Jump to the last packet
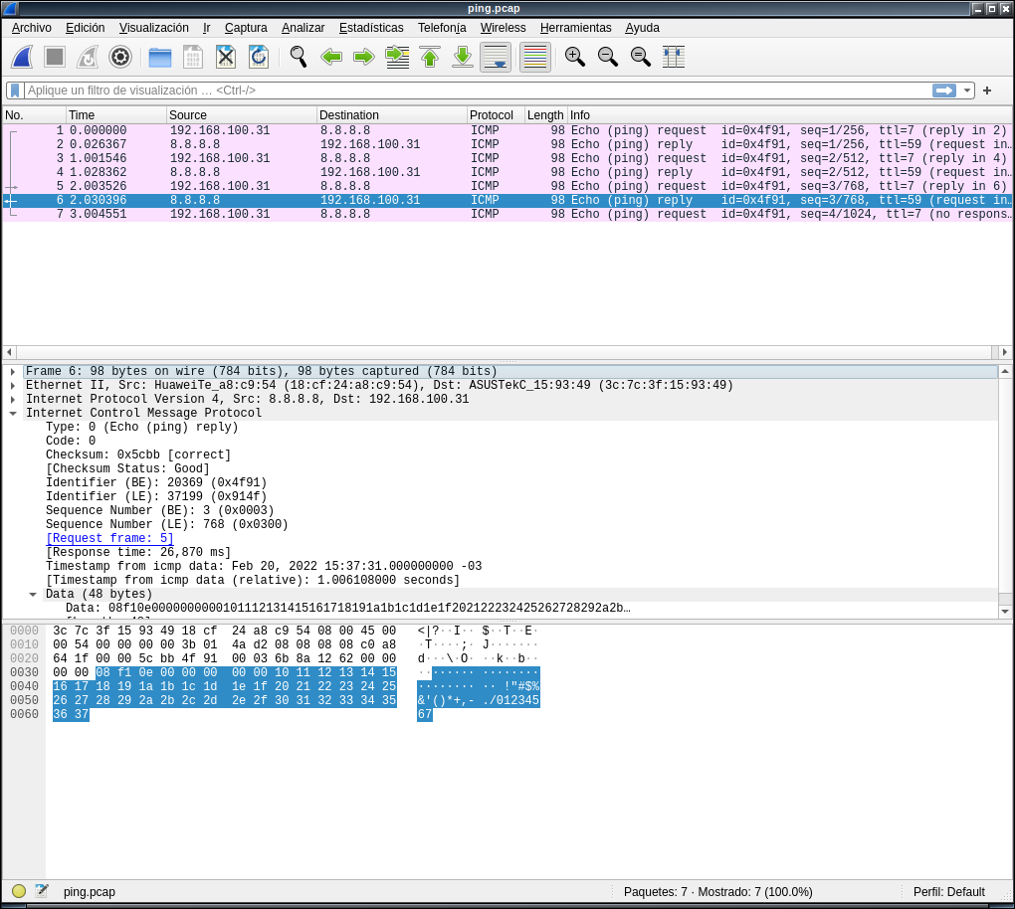Image resolution: width=1015 pixels, height=909 pixels. click(462, 57)
